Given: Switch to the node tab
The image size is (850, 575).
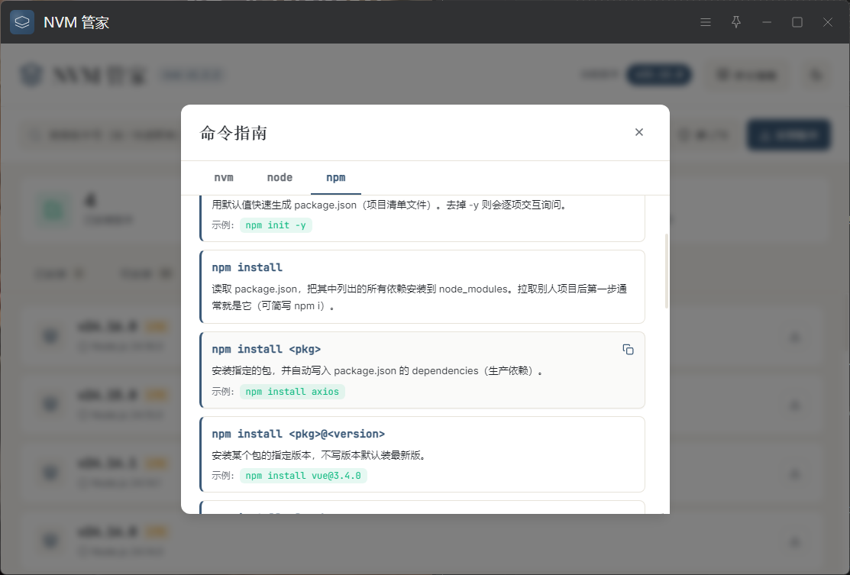Looking at the screenshot, I should 280,178.
